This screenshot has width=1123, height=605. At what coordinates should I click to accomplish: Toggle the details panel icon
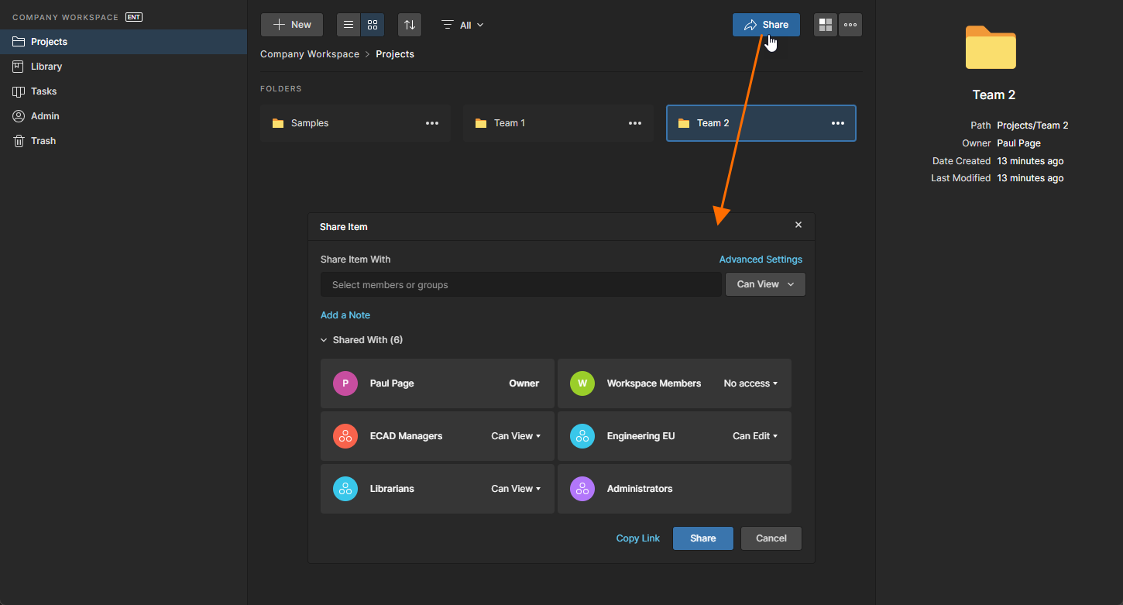coord(826,25)
